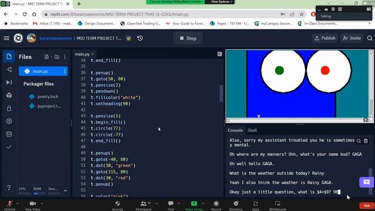Open Zoom Reactions
The image size is (375, 211).
pyautogui.click(x=236, y=205)
